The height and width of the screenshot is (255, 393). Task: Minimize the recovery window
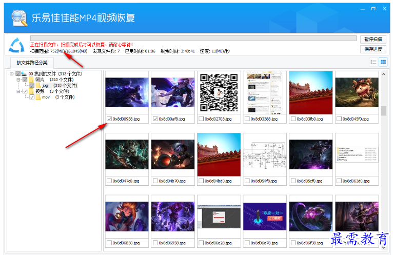(363, 9)
